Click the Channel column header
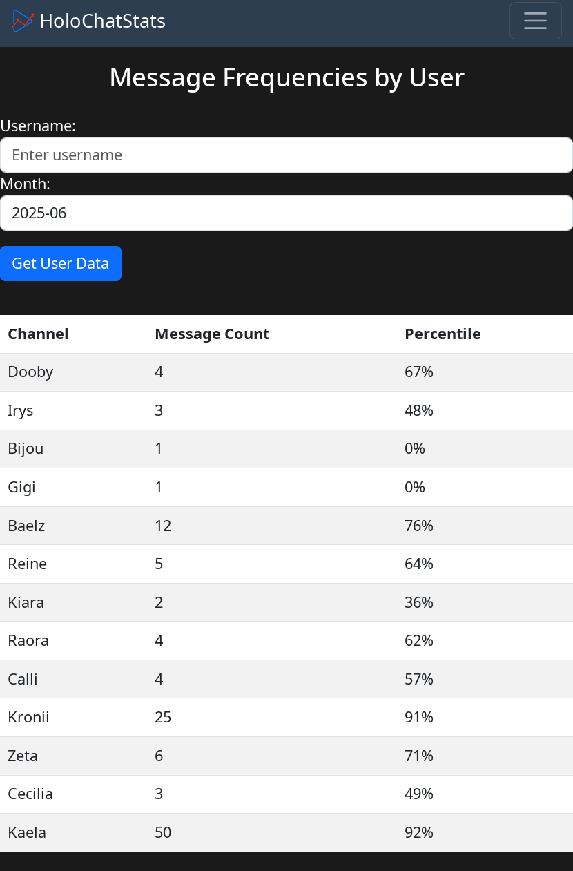The width and height of the screenshot is (573, 871). [38, 334]
